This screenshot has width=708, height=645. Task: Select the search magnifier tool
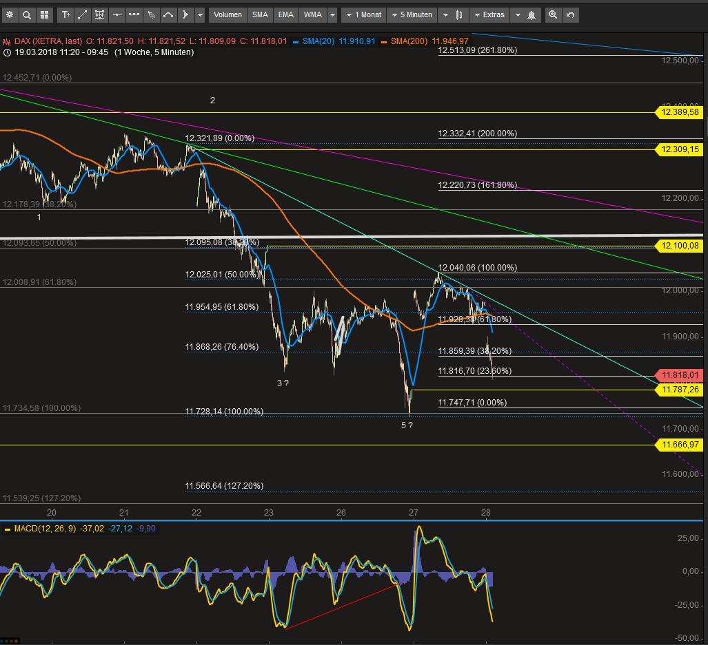click(x=27, y=14)
